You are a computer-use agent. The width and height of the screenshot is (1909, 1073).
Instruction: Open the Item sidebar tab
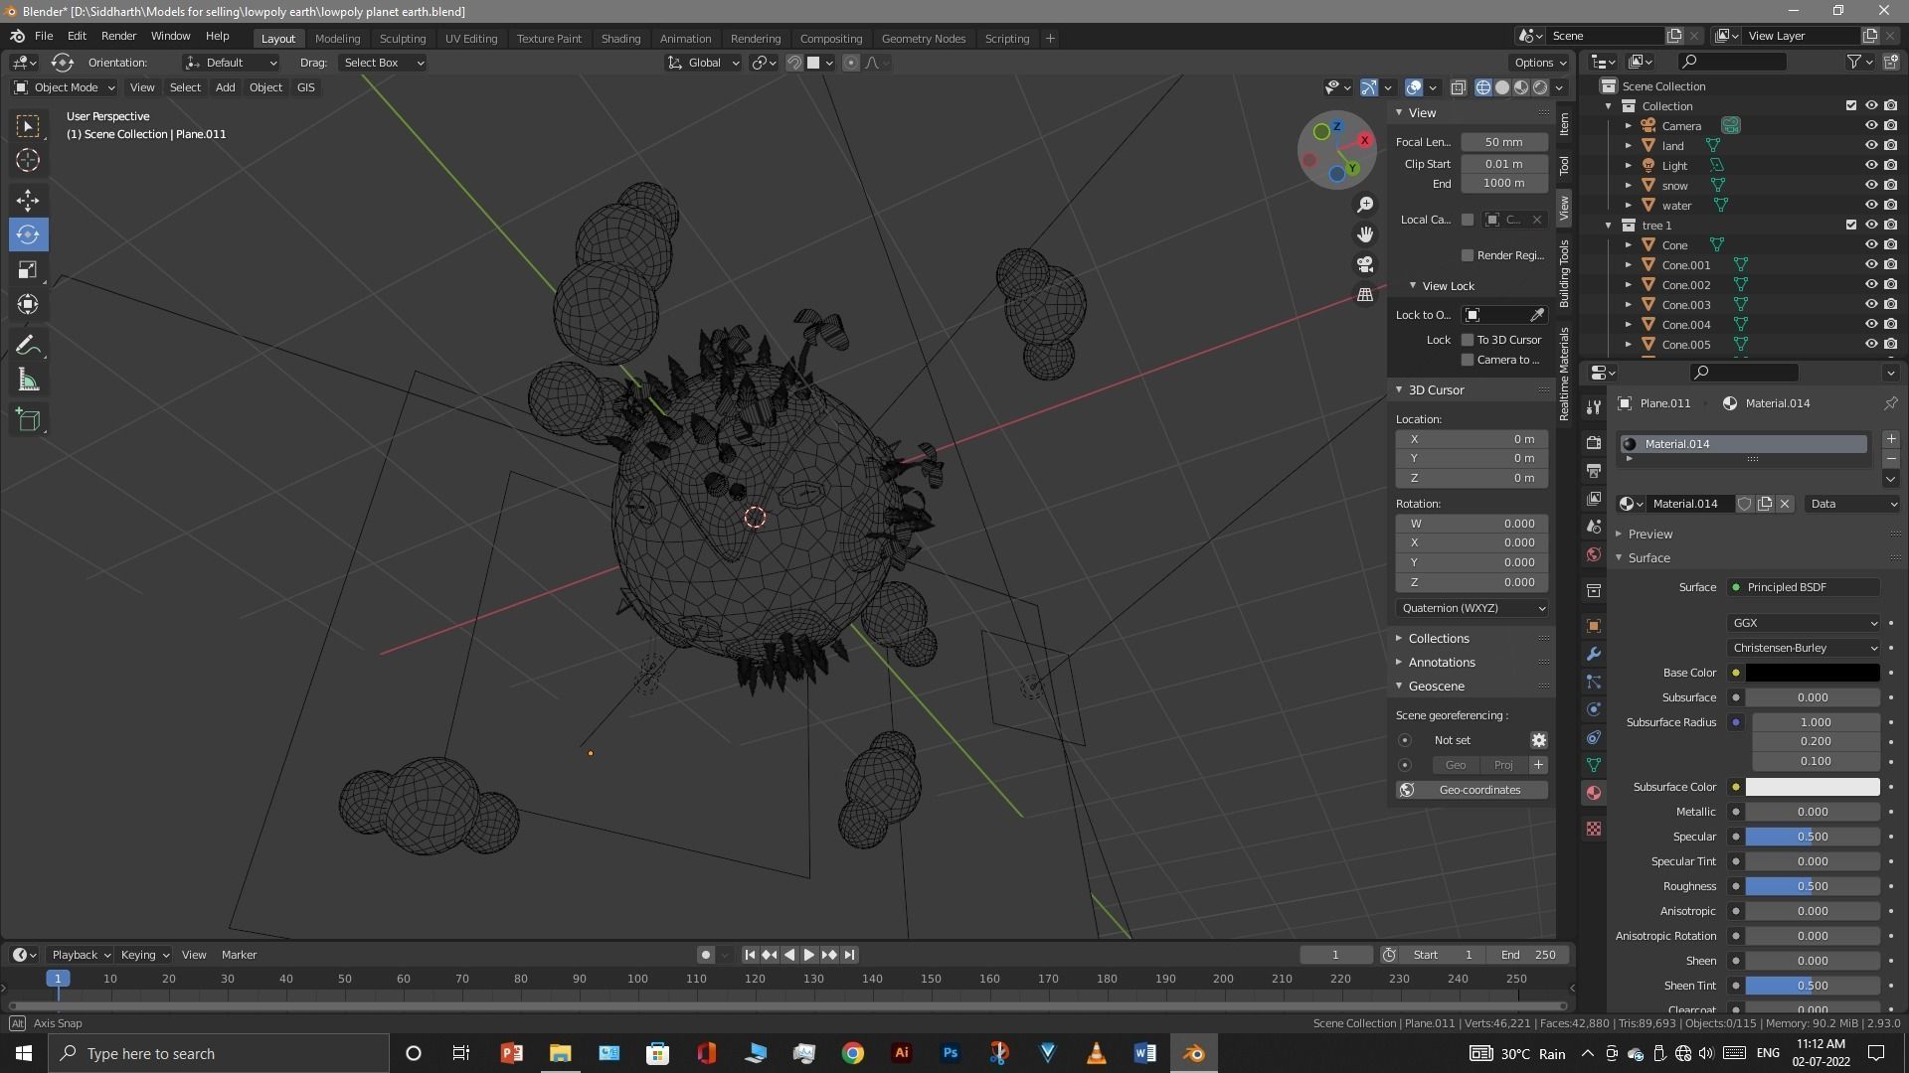(1564, 124)
